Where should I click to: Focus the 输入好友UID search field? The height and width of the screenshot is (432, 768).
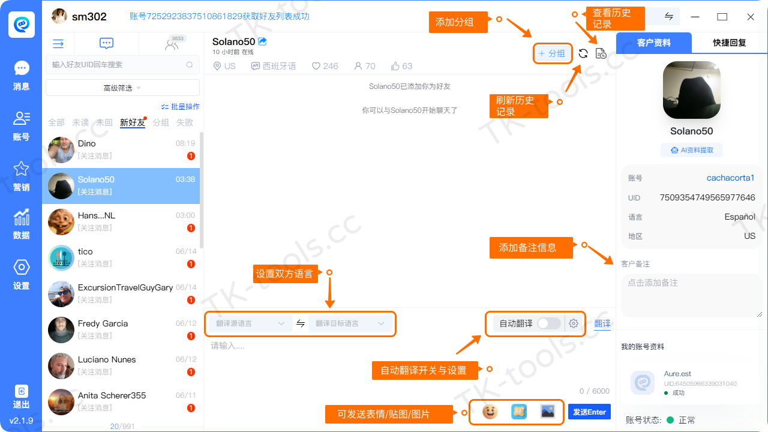(122, 65)
